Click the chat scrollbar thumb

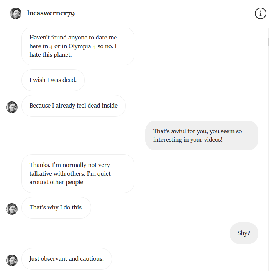click(268, 42)
